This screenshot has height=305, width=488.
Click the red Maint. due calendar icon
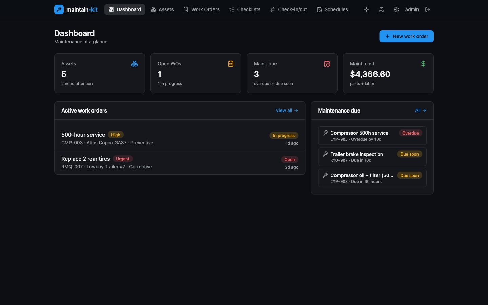327,64
